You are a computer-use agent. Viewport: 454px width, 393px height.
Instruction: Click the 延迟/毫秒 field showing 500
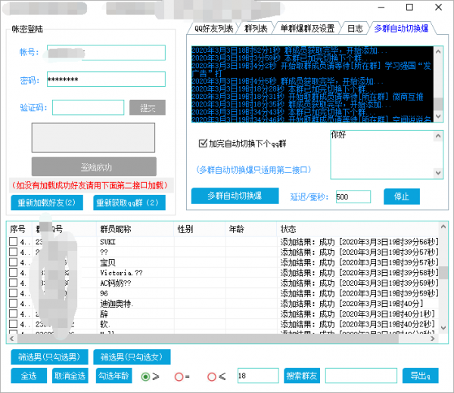[x=353, y=197]
